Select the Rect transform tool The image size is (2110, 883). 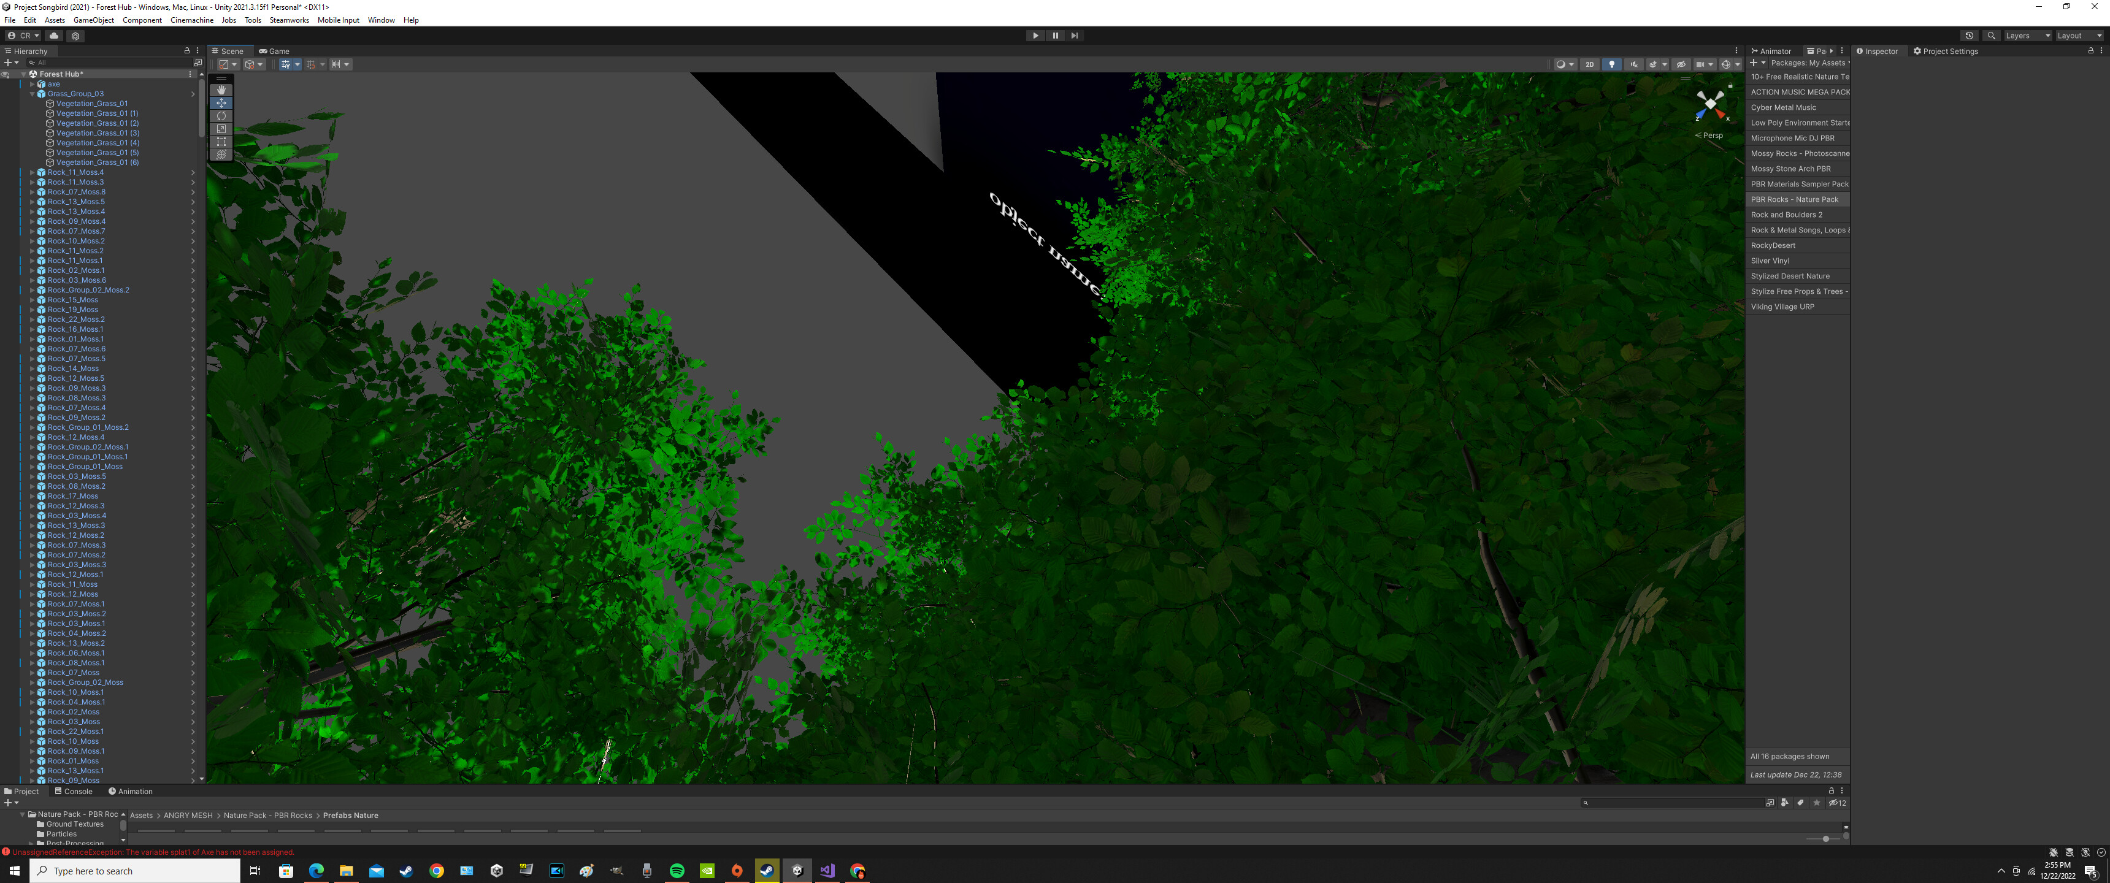[x=221, y=142]
